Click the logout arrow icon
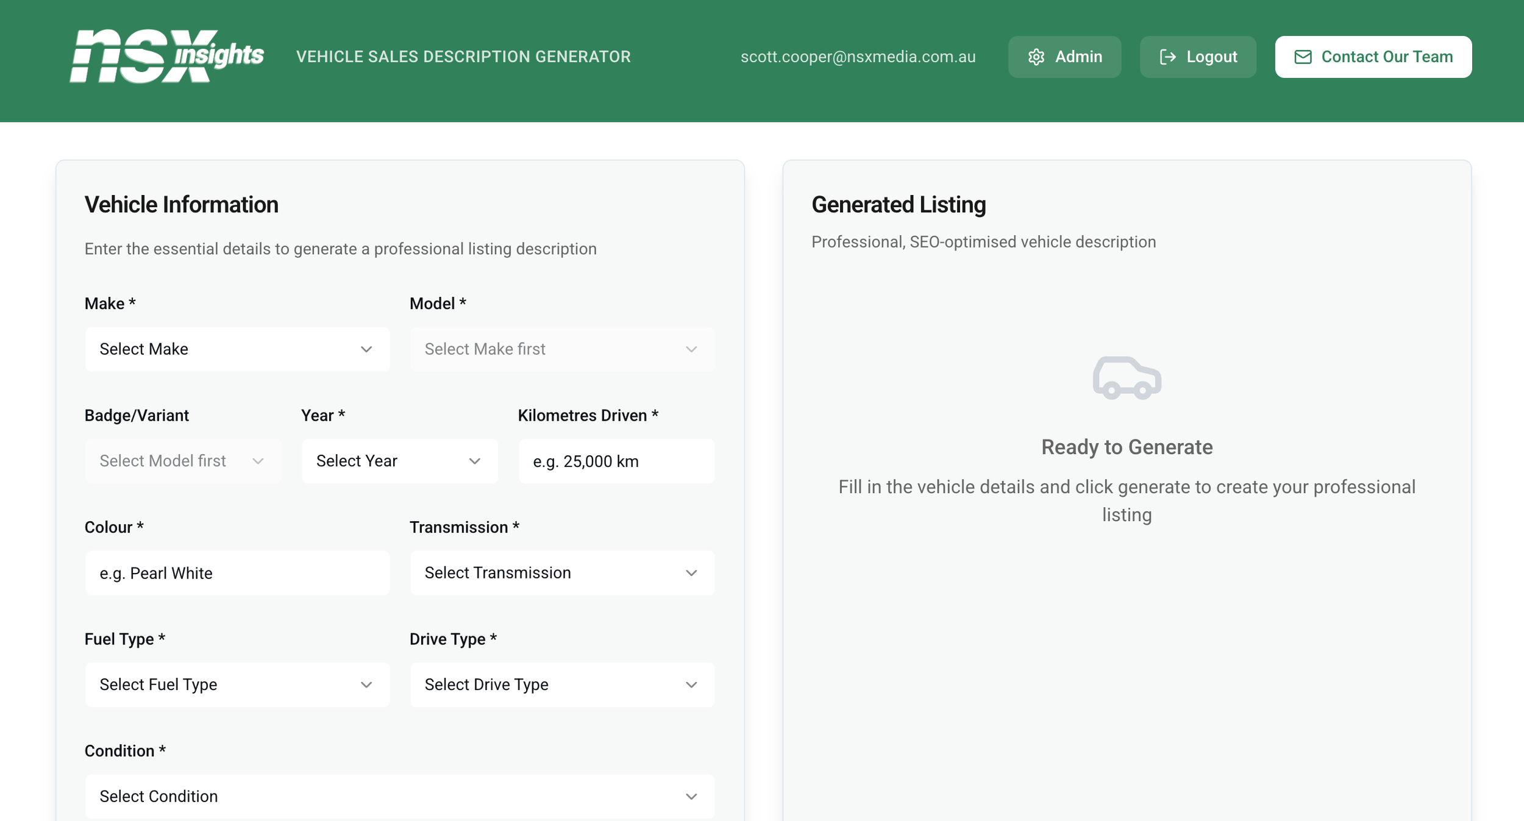The image size is (1524, 821). (1167, 57)
